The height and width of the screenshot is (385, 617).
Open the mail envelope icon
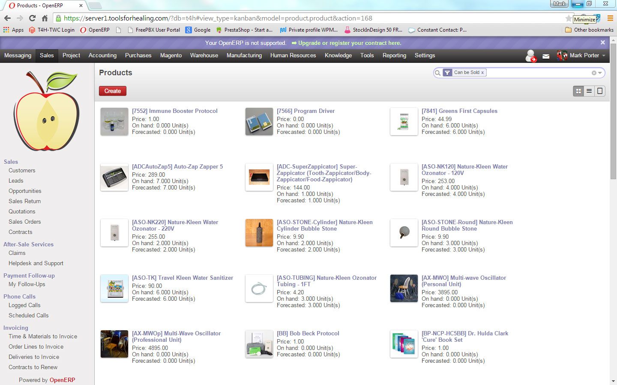tap(546, 56)
